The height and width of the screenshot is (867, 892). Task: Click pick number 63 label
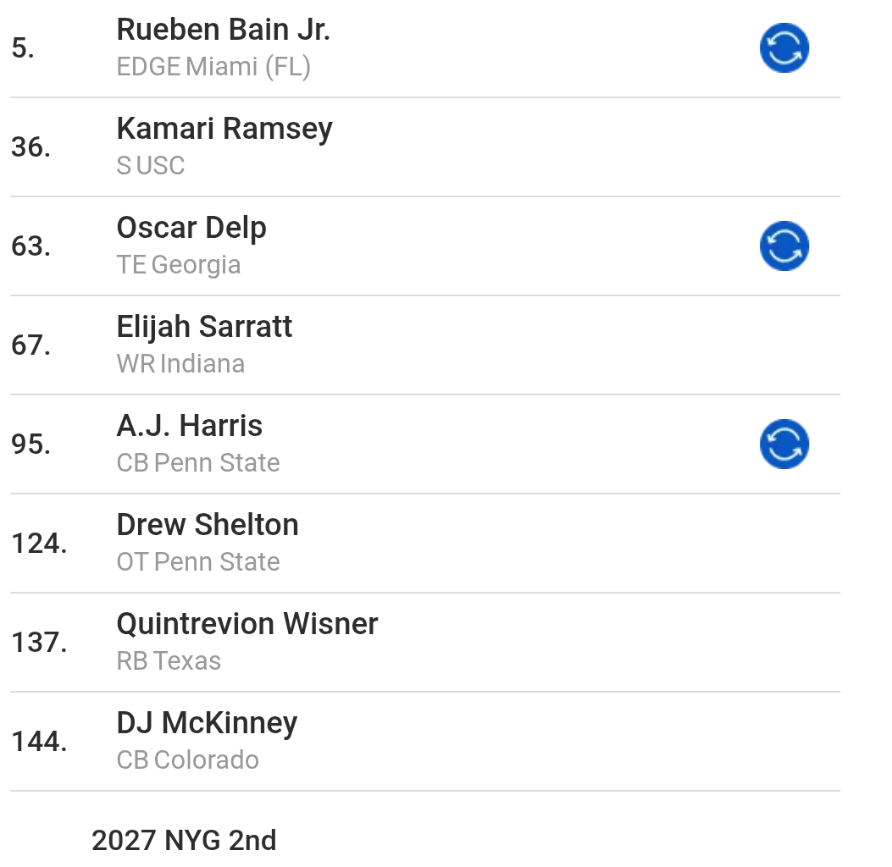[25, 246]
